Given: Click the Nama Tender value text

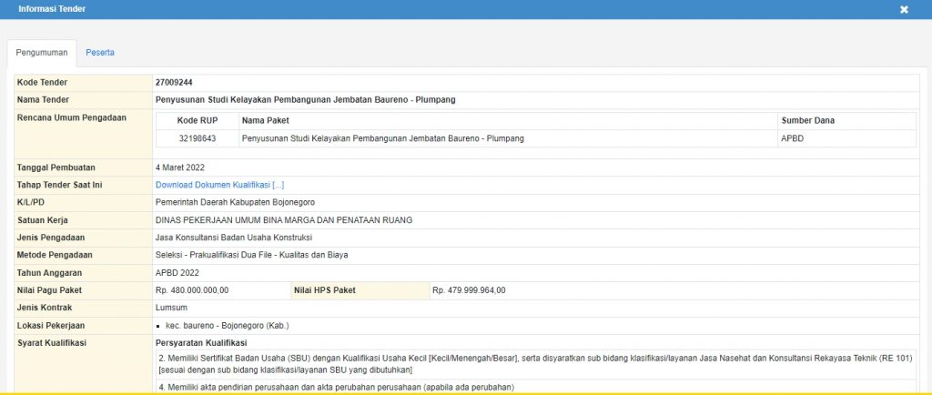Looking at the screenshot, I should 305,99.
